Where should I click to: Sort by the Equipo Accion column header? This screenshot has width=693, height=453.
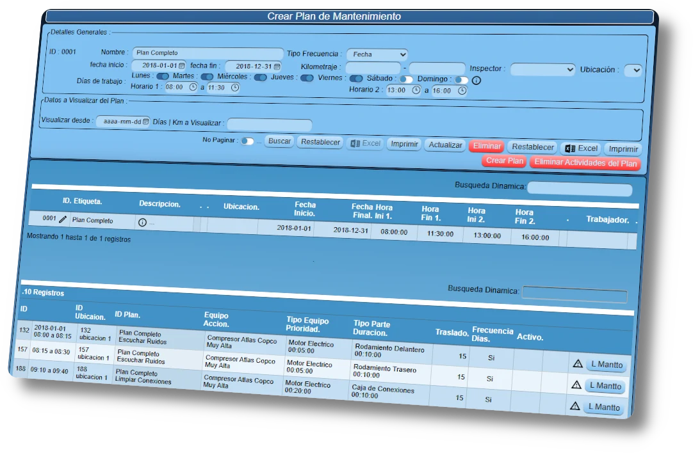[x=216, y=319]
